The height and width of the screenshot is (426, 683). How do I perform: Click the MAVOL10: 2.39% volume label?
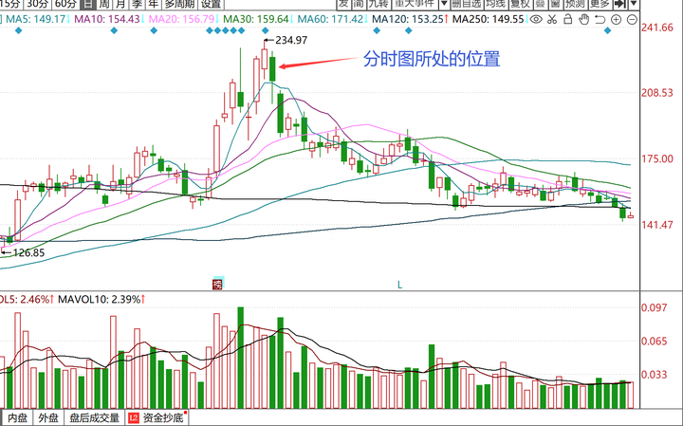[102, 299]
